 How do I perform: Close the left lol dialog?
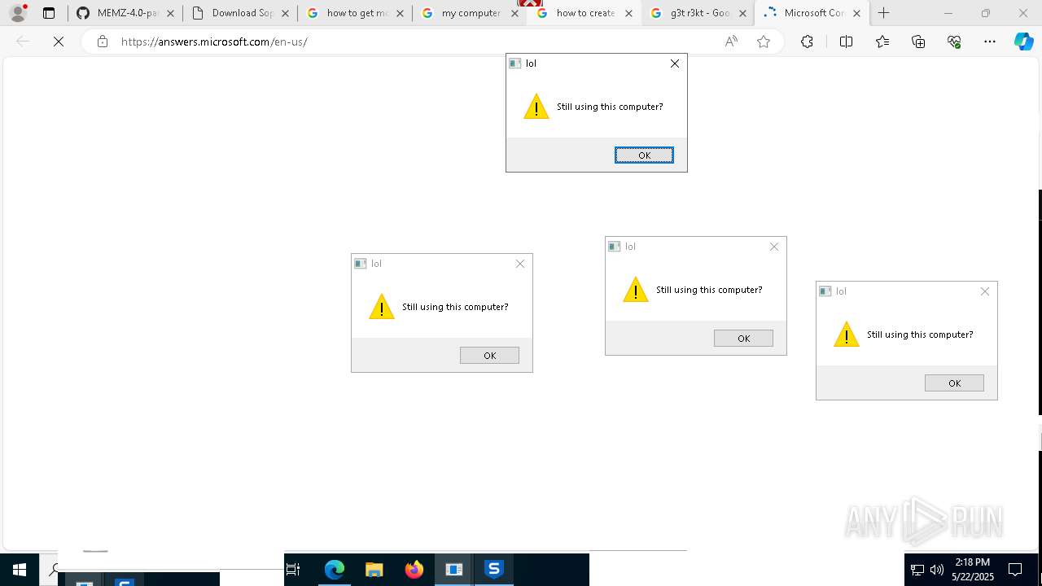[x=520, y=264]
